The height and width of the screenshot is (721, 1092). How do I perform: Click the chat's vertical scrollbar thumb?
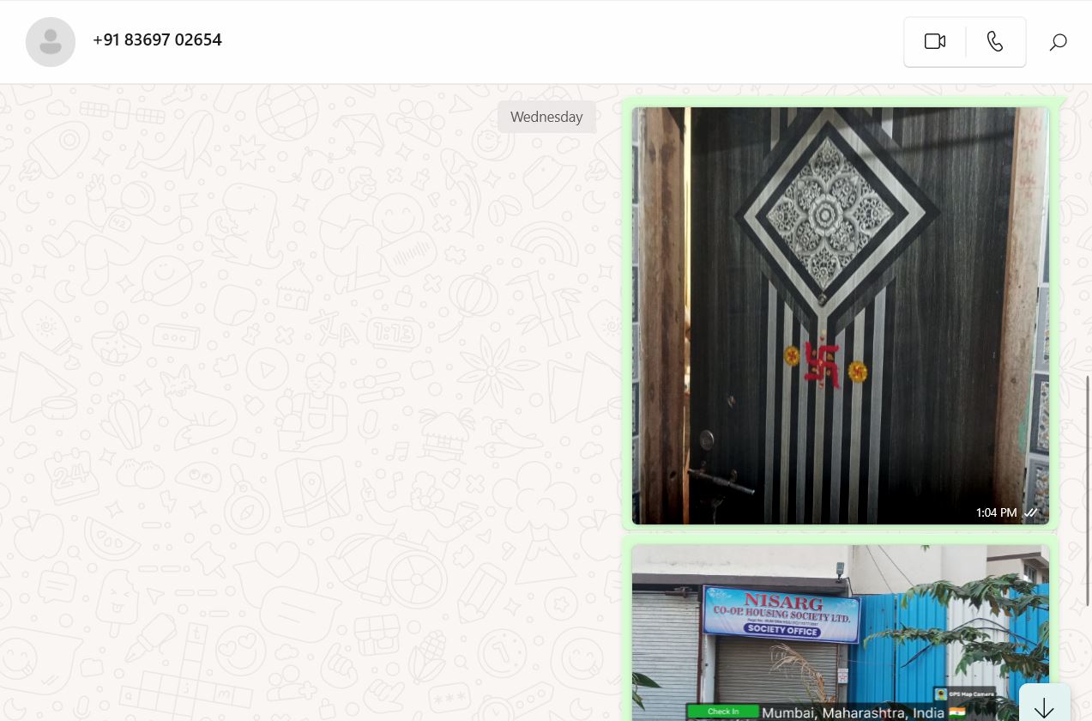tap(1088, 489)
